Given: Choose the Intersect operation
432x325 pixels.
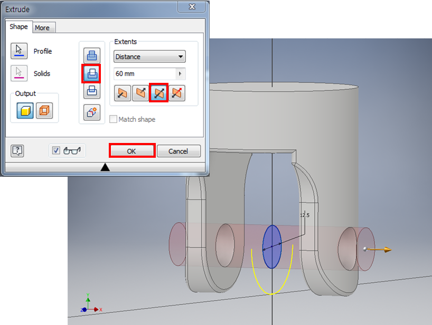Looking at the screenshot, I should click(92, 91).
